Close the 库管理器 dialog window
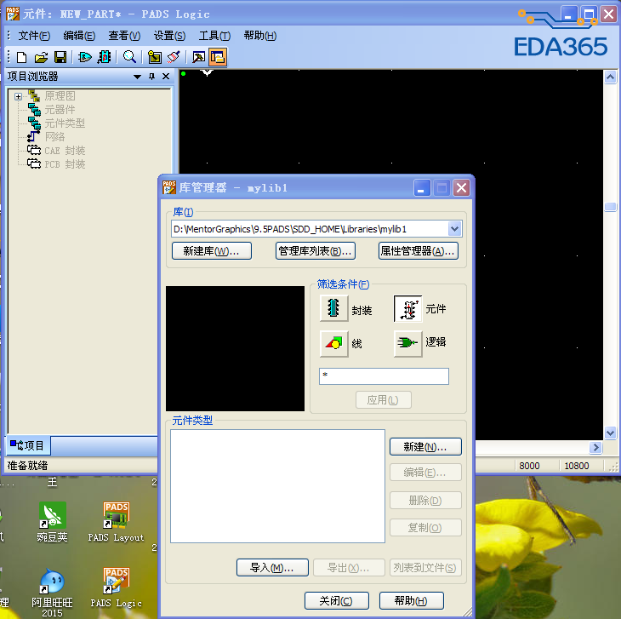621x619 pixels. coord(461,187)
